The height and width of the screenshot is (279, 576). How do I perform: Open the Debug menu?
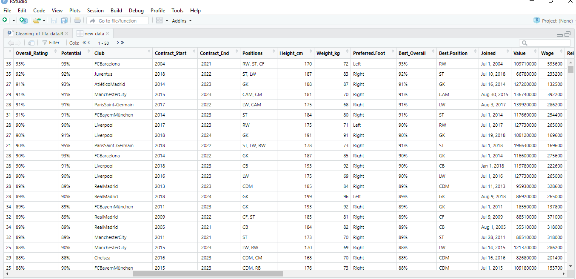tap(136, 11)
